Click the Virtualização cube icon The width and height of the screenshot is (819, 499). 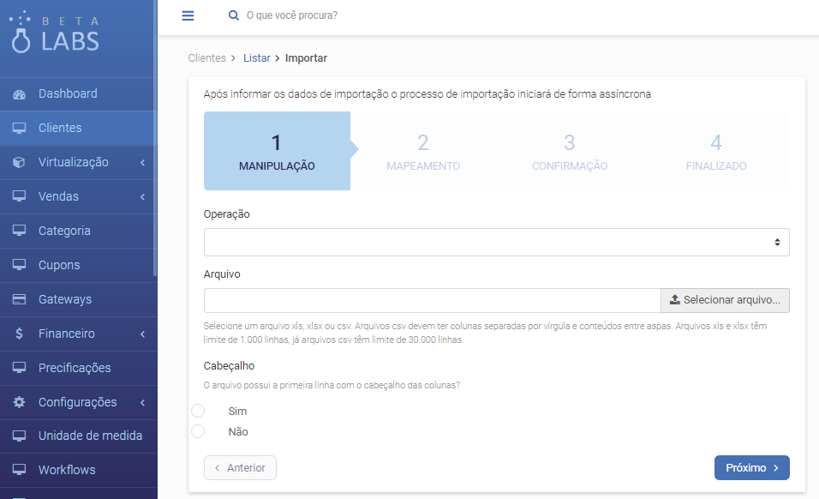pyautogui.click(x=20, y=163)
